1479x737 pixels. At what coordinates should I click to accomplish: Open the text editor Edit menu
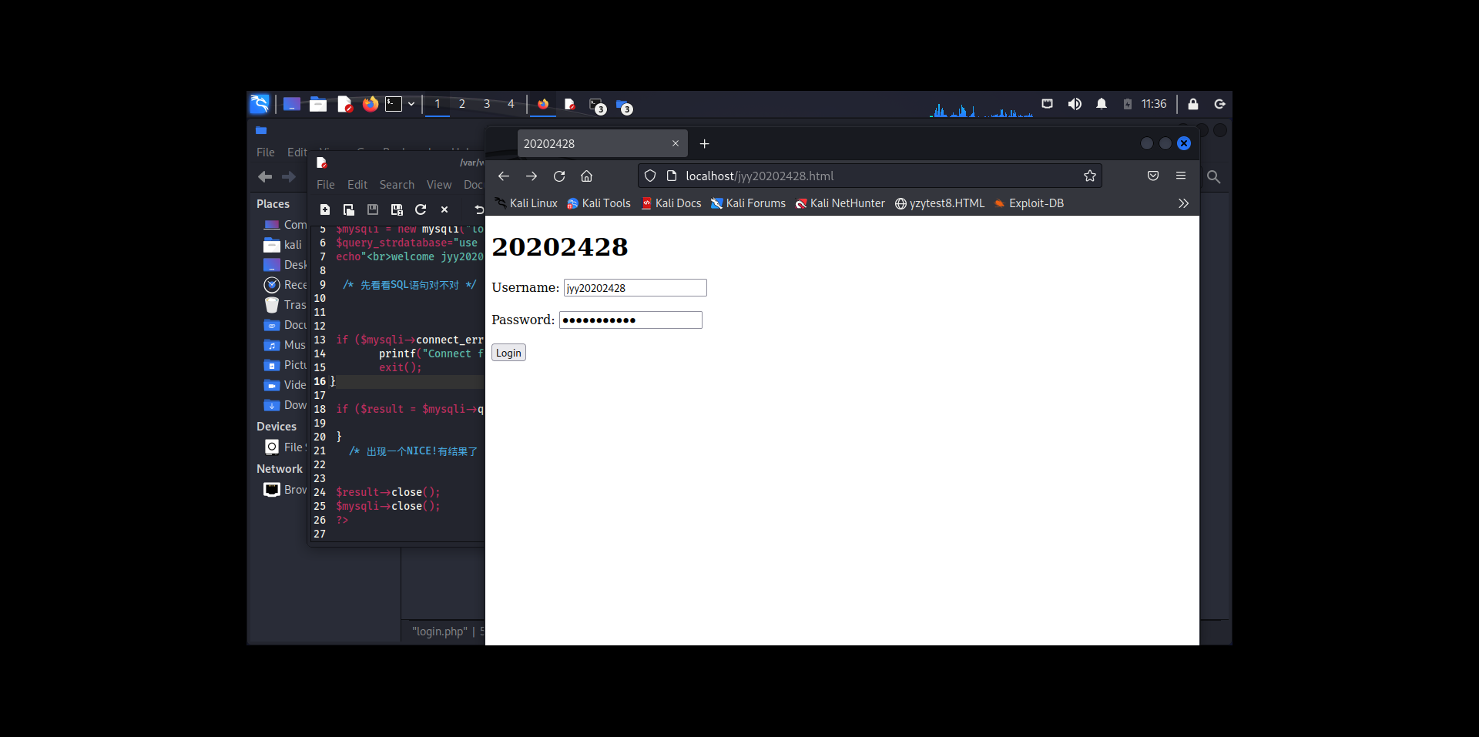tap(357, 185)
